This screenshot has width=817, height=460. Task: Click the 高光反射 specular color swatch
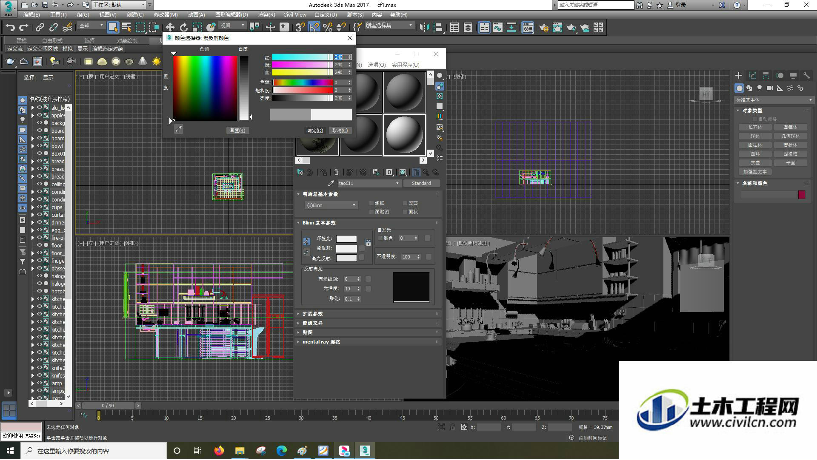pos(346,258)
